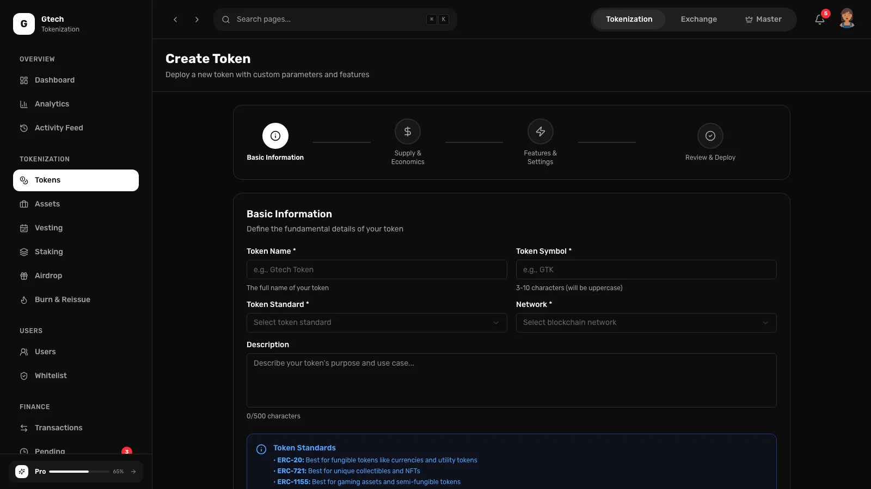Image resolution: width=871 pixels, height=489 pixels.
Task: Expand the Select token standard dropdown
Action: (377, 323)
